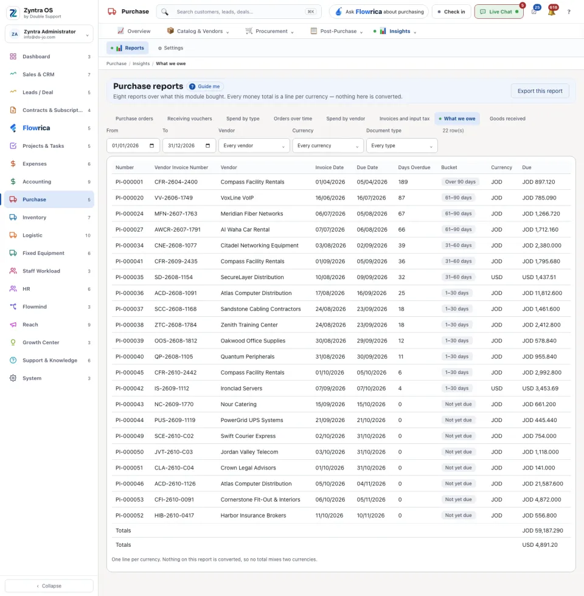The image size is (584, 596).
Task: Open the tasks checklist icon in header
Action: click(x=534, y=12)
